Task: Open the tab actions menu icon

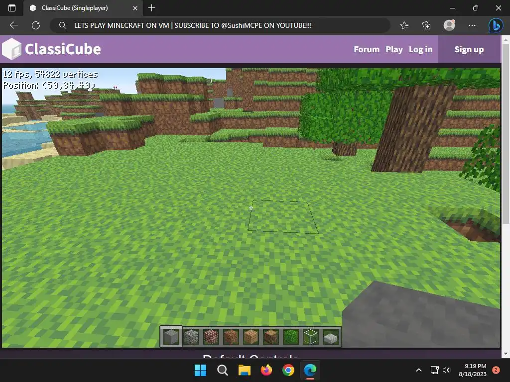Action: coord(12,8)
